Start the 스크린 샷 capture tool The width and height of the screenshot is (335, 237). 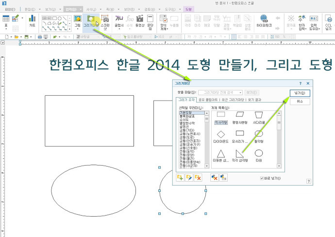(105, 22)
